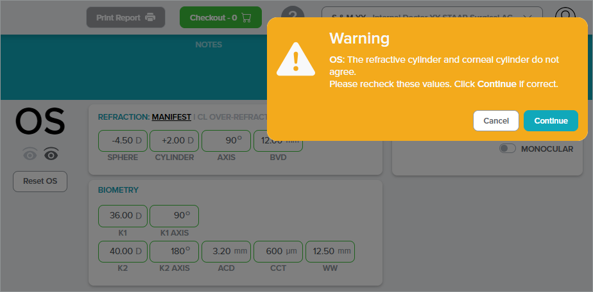Click the warning triangle icon
593x292 pixels.
coord(295,60)
